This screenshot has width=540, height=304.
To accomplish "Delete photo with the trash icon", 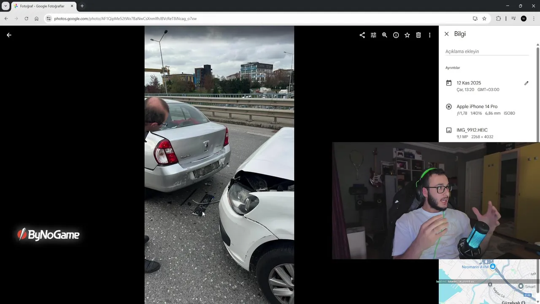I will click(x=418, y=35).
